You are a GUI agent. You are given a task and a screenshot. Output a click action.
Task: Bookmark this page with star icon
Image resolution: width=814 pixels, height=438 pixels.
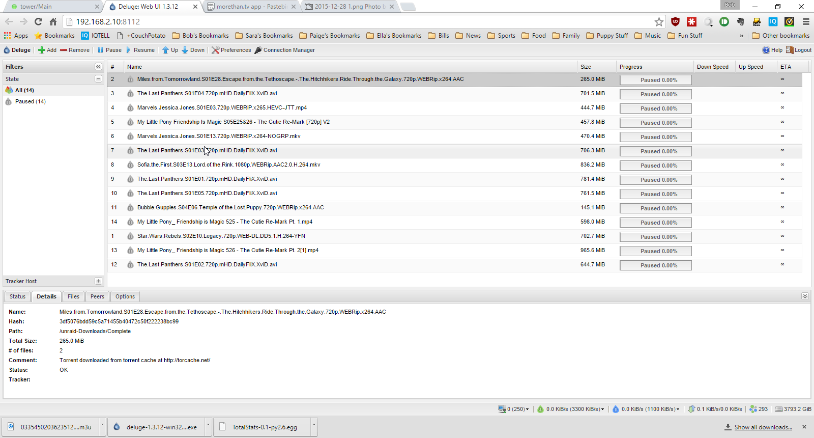coord(659,21)
